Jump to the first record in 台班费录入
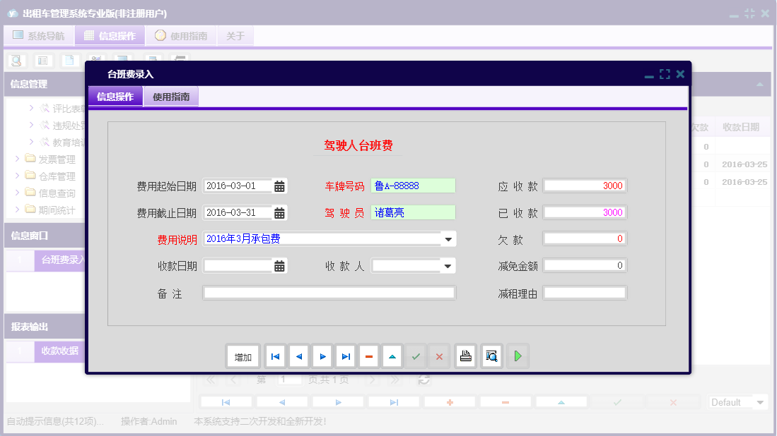 coord(275,356)
